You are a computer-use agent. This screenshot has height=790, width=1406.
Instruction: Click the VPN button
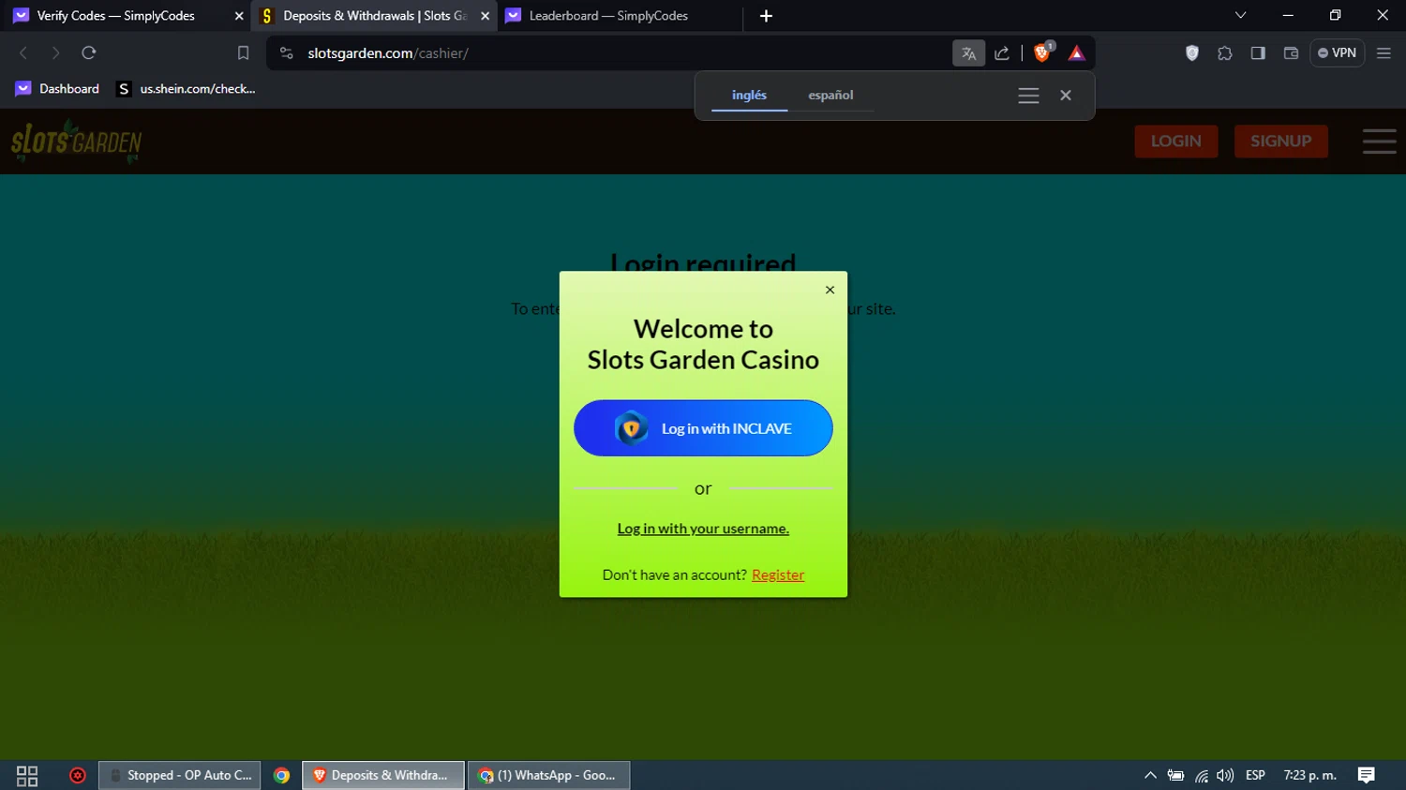pos(1338,53)
